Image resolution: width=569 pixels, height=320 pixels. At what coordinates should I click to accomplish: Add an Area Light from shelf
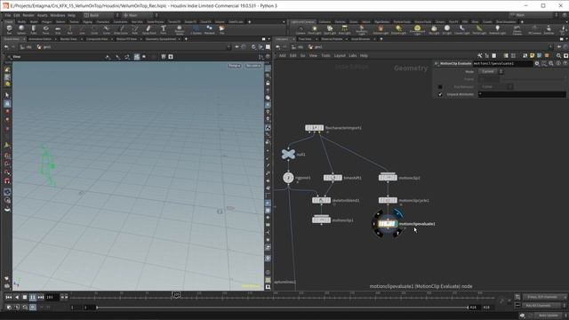[345, 29]
